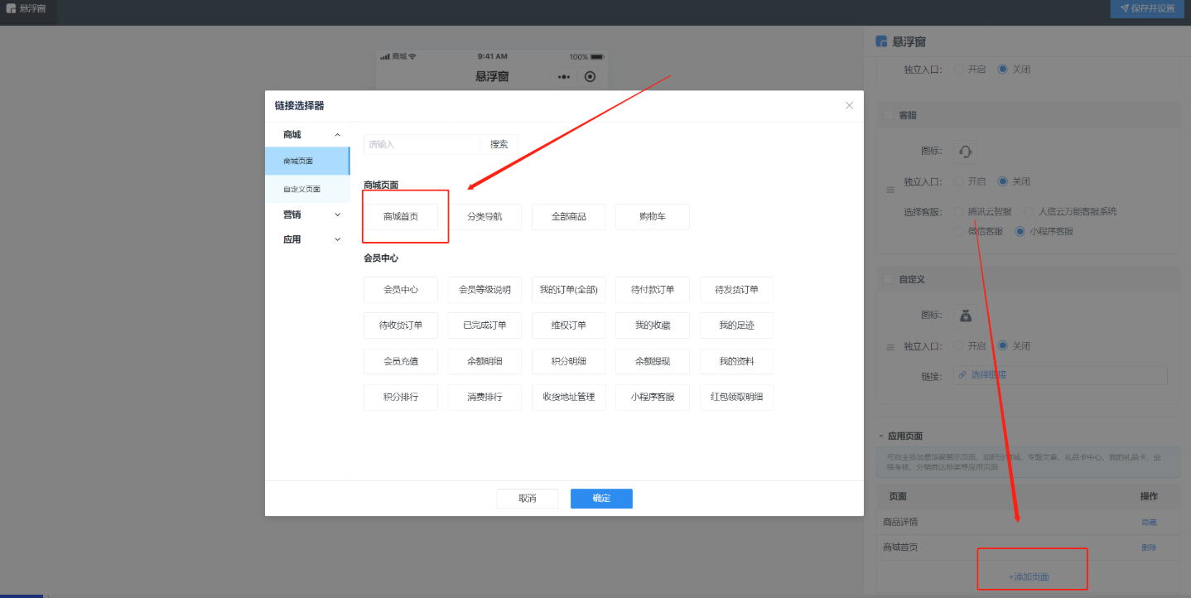The image size is (1191, 598).
Task: Click the 请输入 search input field
Action: pyautogui.click(x=422, y=144)
